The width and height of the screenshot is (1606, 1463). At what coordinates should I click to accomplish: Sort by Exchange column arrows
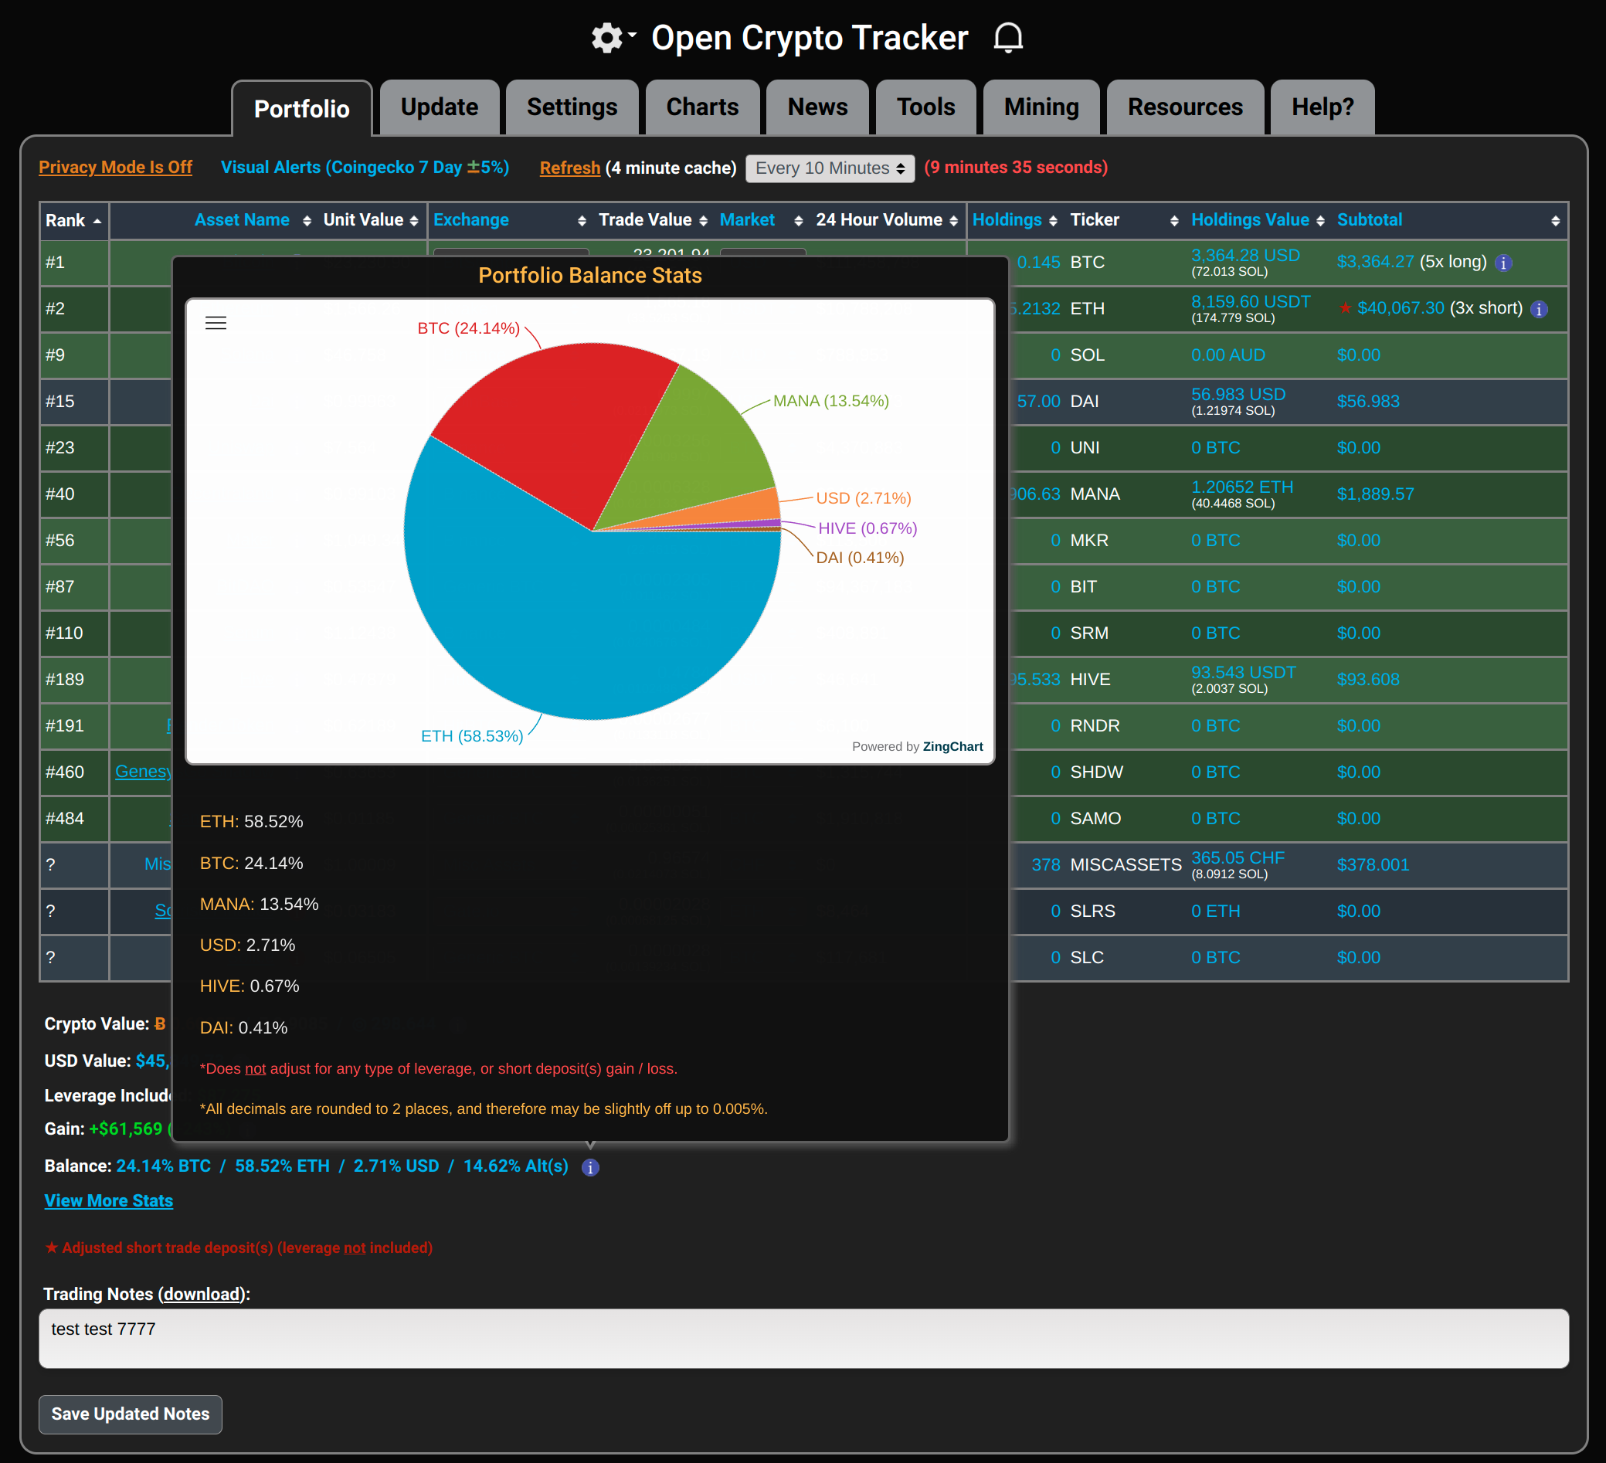582,221
